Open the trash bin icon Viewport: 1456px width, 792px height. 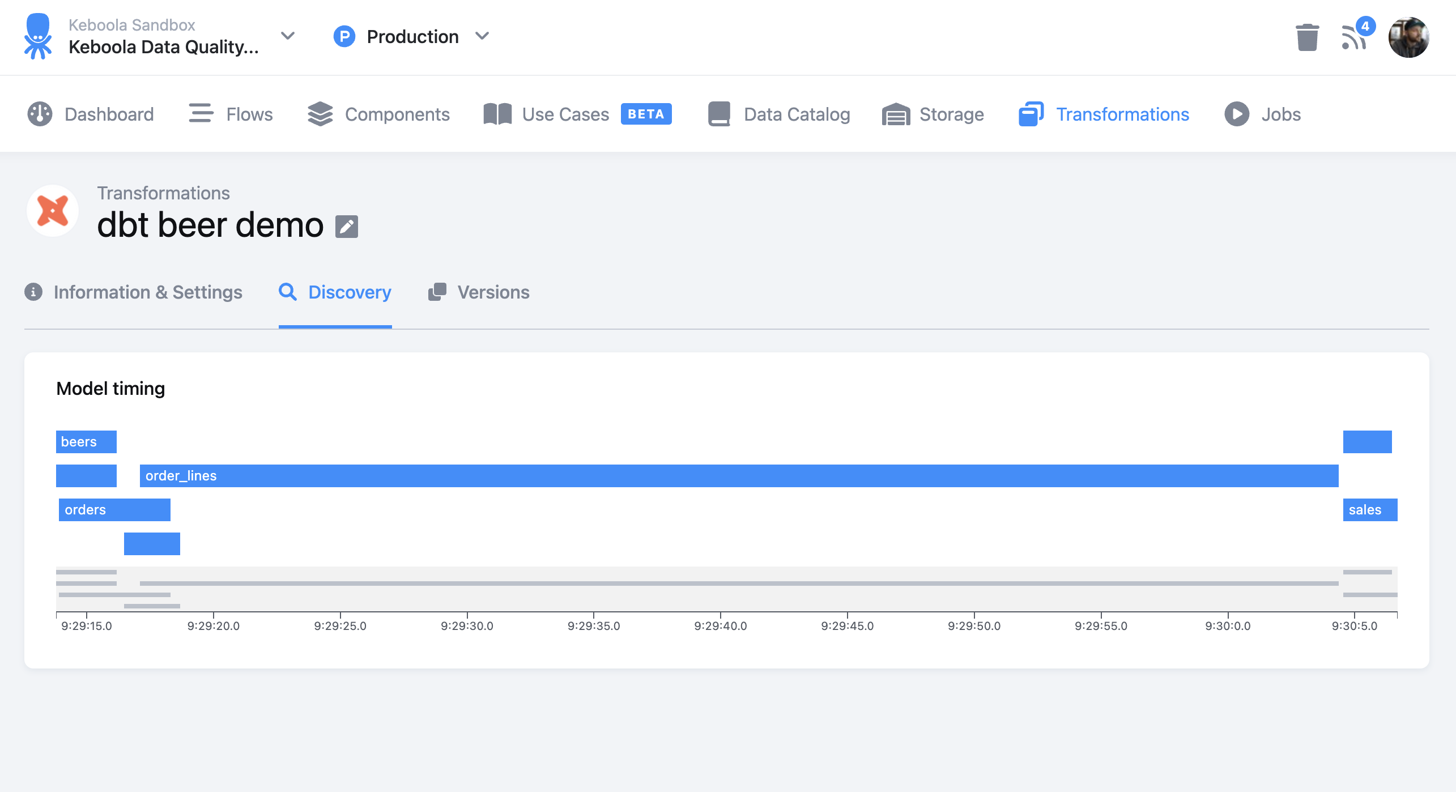[x=1307, y=37]
